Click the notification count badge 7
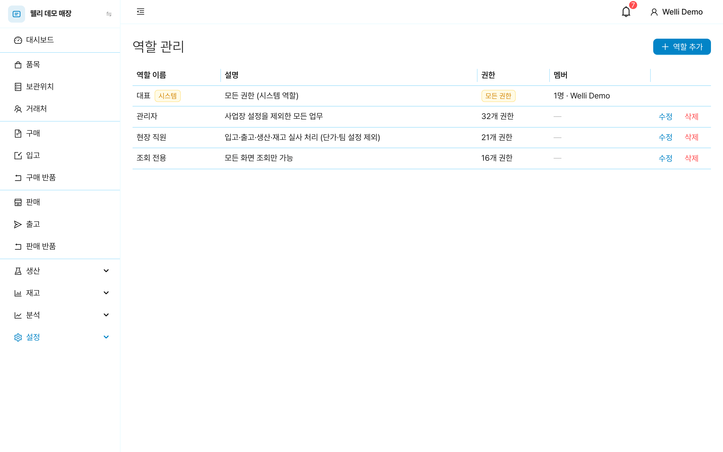The width and height of the screenshot is (723, 452). tap(633, 5)
